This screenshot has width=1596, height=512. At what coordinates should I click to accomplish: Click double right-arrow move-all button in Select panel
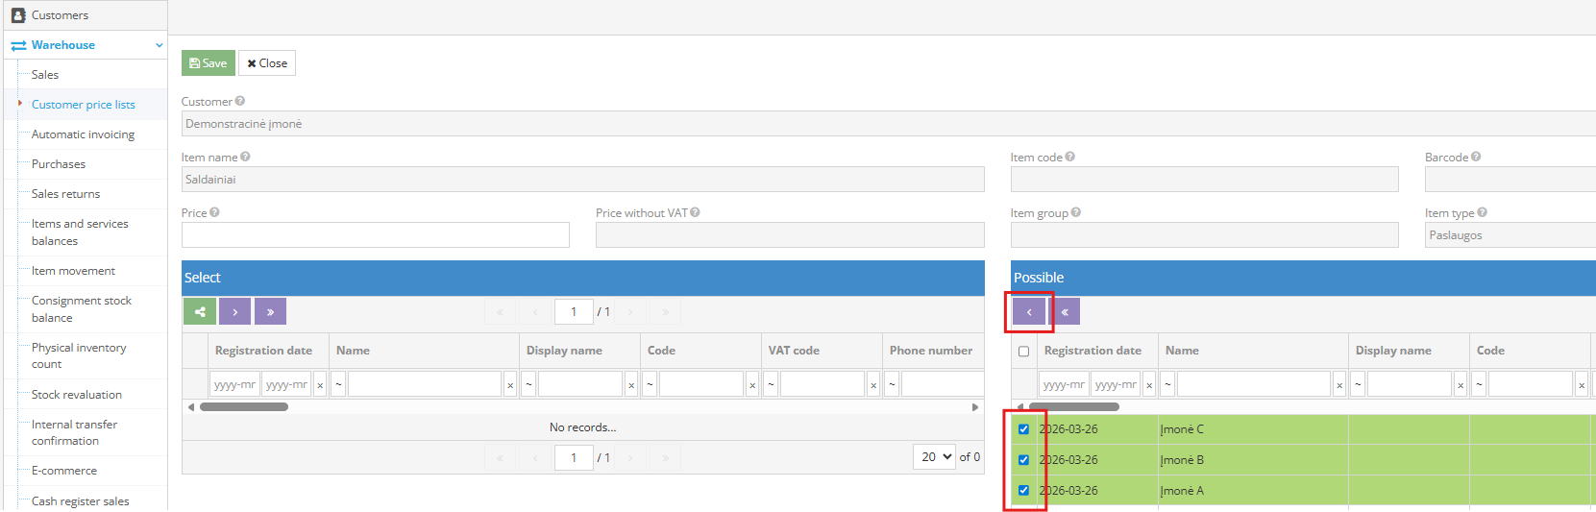click(270, 311)
